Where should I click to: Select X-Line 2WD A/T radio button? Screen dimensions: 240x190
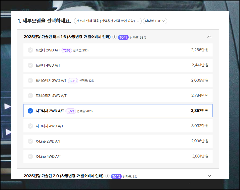coord(30,141)
